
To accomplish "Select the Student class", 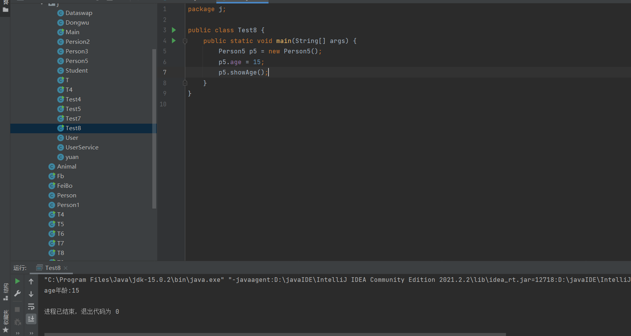I will click(x=77, y=71).
